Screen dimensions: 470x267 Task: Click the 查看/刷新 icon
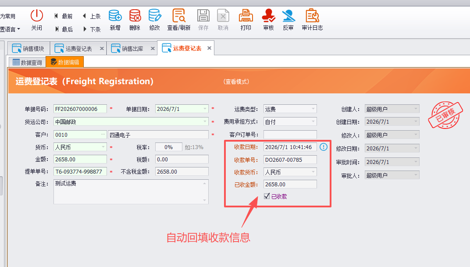[x=178, y=15]
